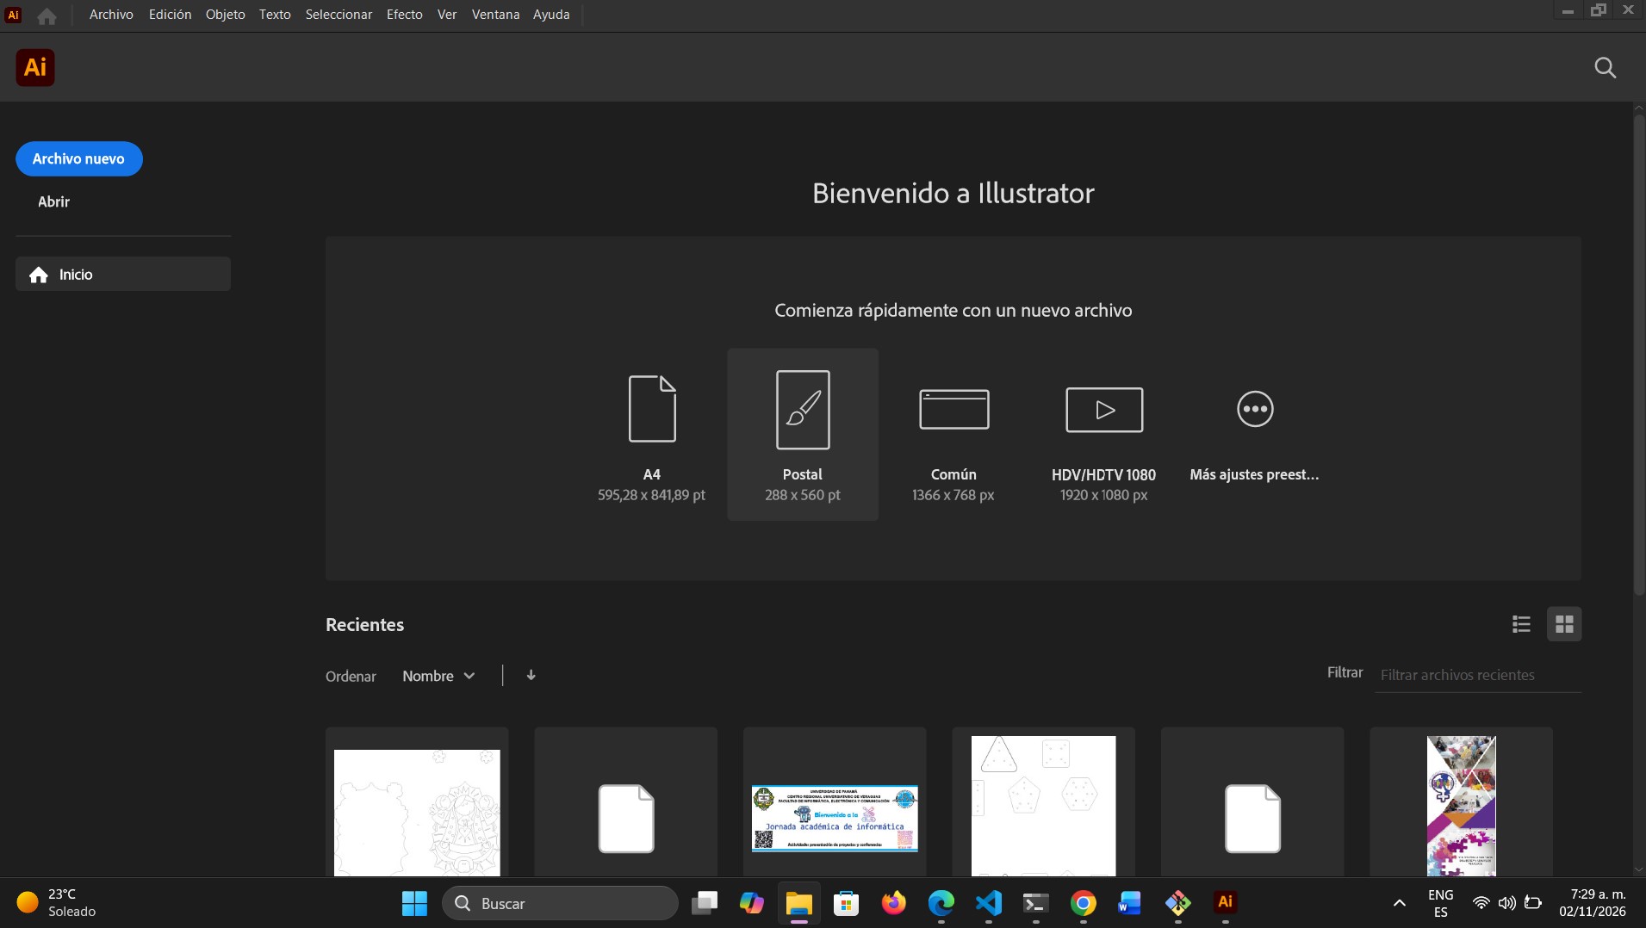Click the Home icon in the title bar

tap(47, 15)
